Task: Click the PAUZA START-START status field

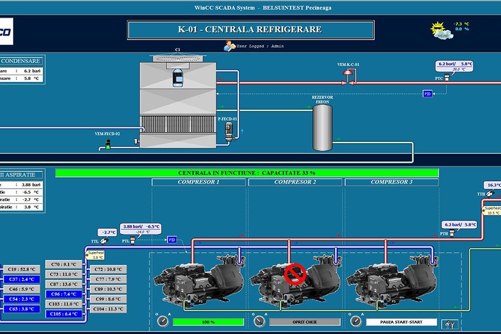Action: coord(401,322)
